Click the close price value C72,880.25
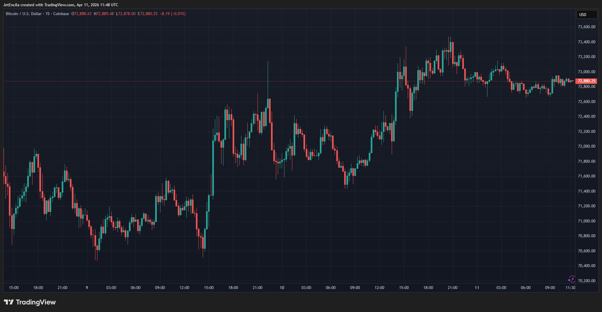This screenshot has width=602, height=312. (x=148, y=14)
